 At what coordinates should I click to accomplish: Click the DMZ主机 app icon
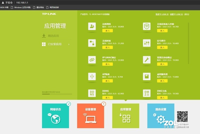click(x=147, y=93)
